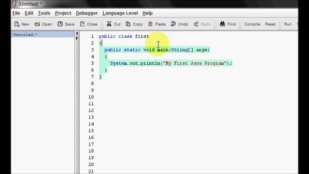
Task: Click 'public class first' on line 1
Action: [x=124, y=36]
